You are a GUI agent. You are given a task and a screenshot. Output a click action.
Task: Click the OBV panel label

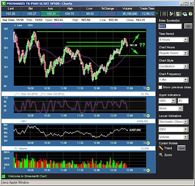(x=24, y=121)
